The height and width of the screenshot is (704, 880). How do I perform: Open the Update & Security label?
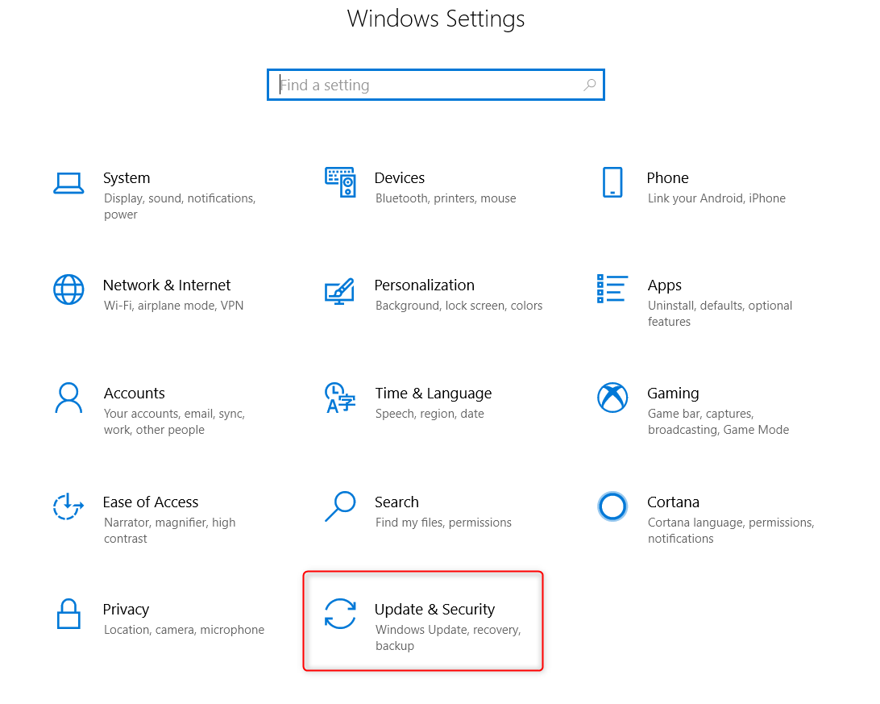pos(434,609)
